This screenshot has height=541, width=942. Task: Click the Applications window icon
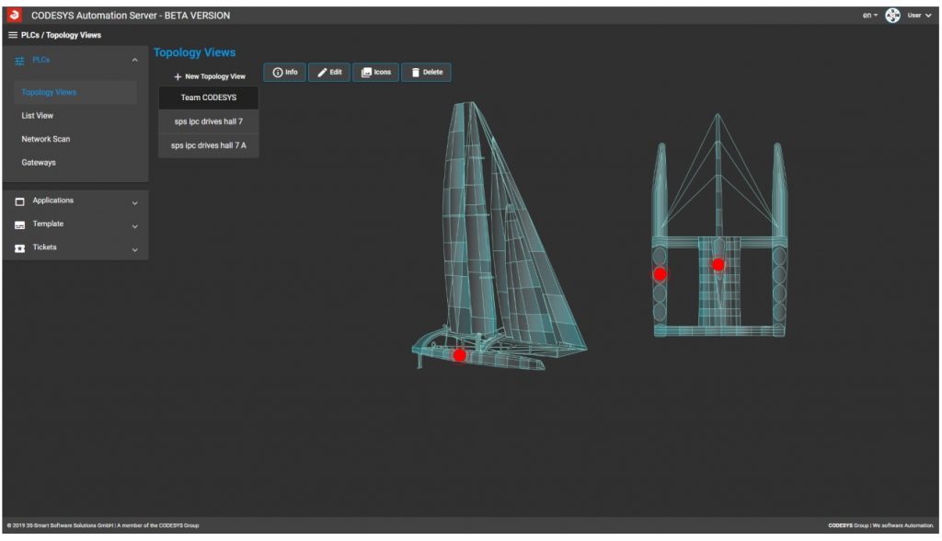point(19,201)
